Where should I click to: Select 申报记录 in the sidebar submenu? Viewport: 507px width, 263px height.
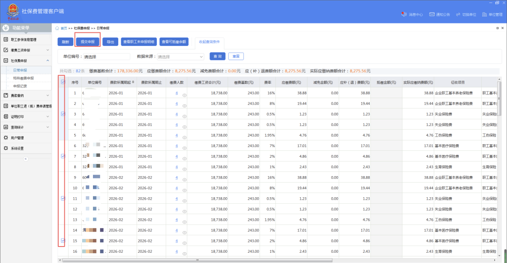(x=20, y=86)
